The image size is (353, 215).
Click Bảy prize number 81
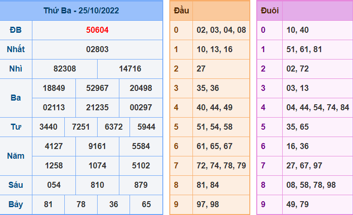pos(49,204)
